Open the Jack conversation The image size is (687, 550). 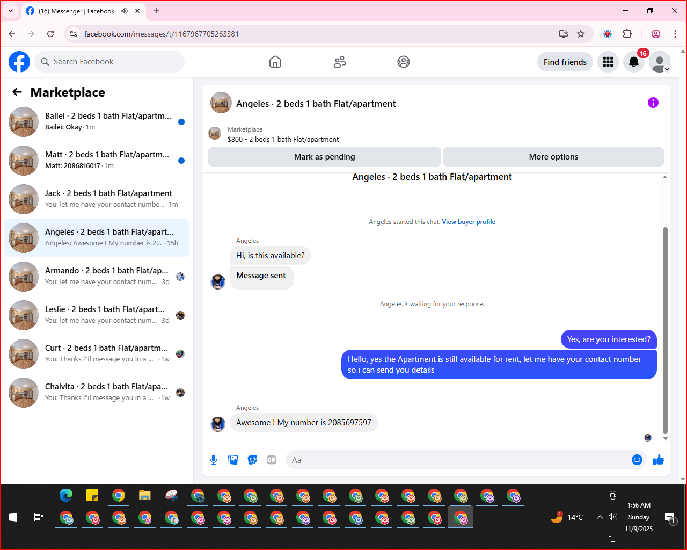97,199
